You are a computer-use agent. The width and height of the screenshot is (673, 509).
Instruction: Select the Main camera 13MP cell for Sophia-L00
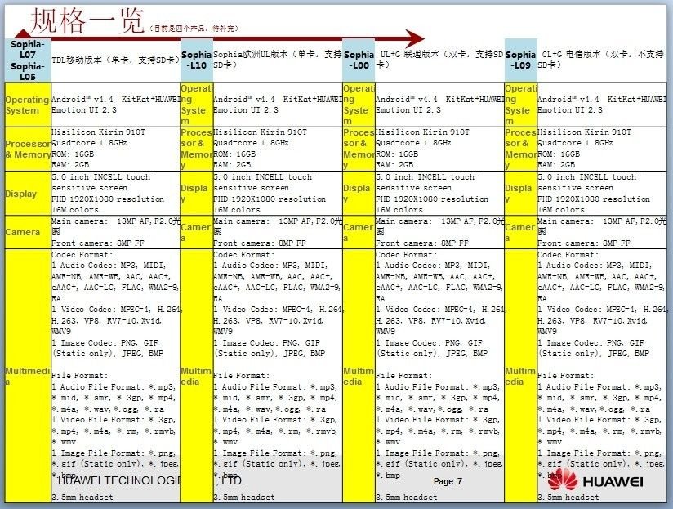coord(439,232)
